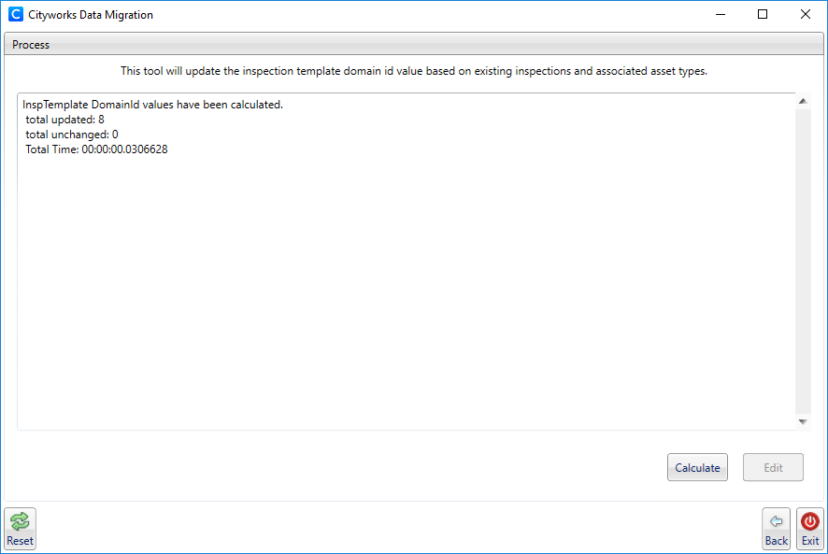Image resolution: width=828 pixels, height=554 pixels.
Task: Click the inspection template instruction text
Action: [x=414, y=71]
